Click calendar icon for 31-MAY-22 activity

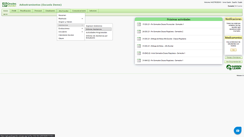tap(139, 61)
